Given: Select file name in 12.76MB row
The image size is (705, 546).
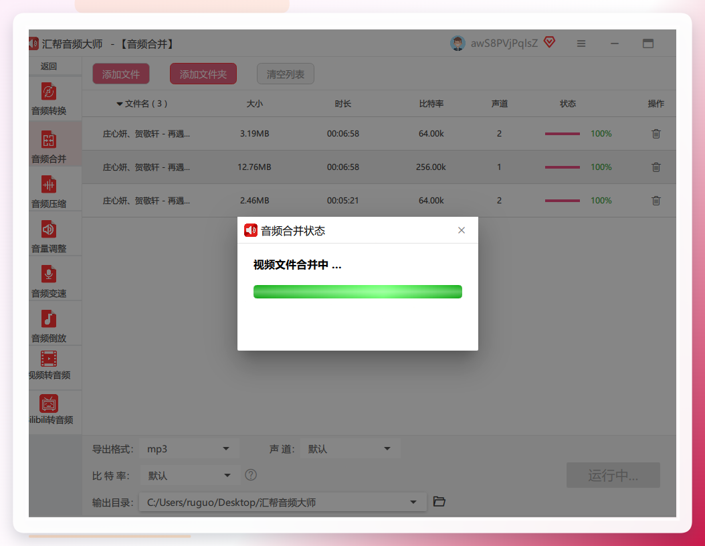Looking at the screenshot, I should pyautogui.click(x=146, y=167).
